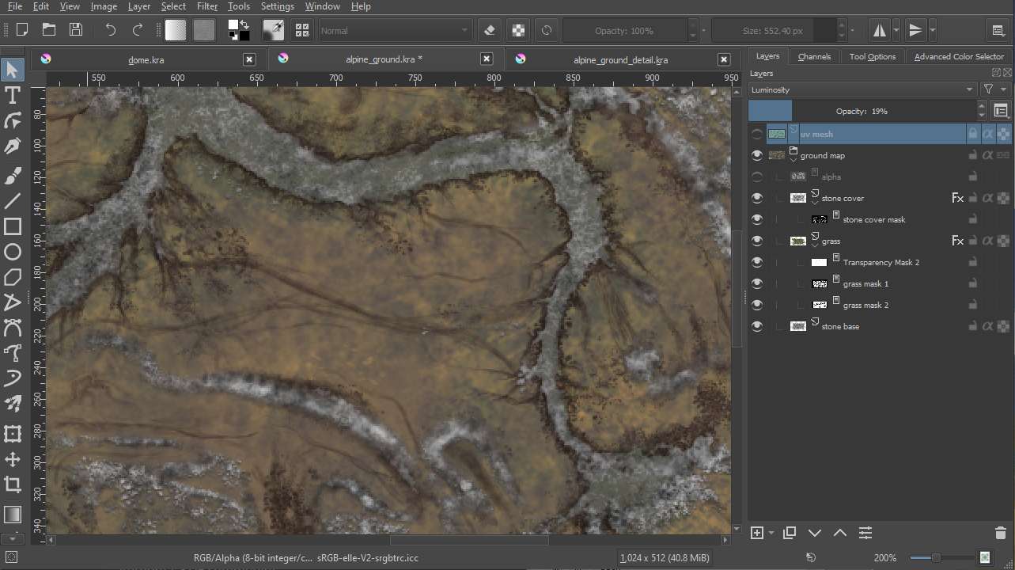Create a new document
The image size is (1015, 570).
click(x=22, y=30)
